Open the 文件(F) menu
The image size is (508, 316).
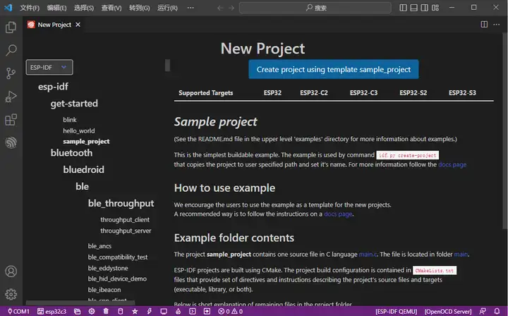[x=30, y=8]
